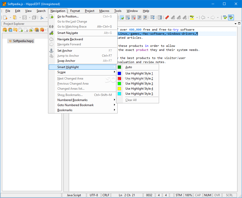Image resolution: width=242 pixels, height=198 pixels.
Task: Click the editor pane maximize square button
Action: coord(239,24)
